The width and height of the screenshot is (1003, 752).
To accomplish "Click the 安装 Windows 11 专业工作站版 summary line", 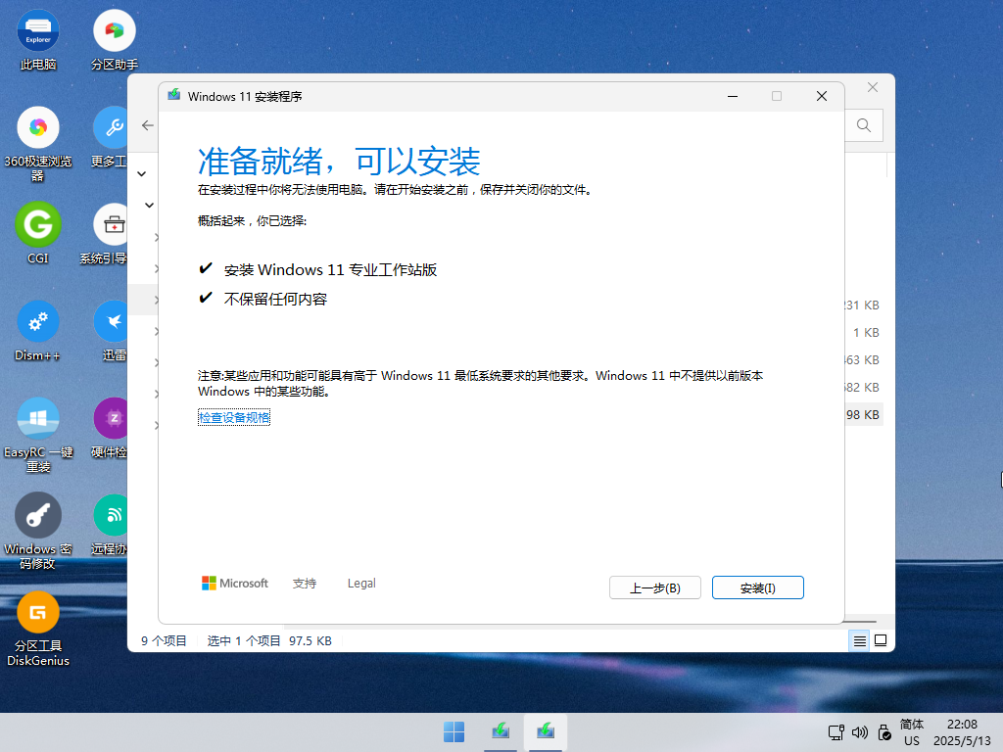I will coord(330,270).
